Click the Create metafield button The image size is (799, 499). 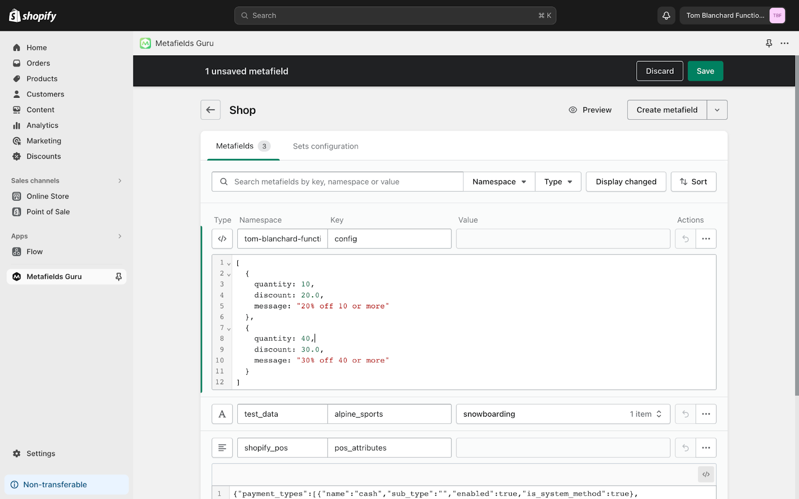pyautogui.click(x=667, y=110)
